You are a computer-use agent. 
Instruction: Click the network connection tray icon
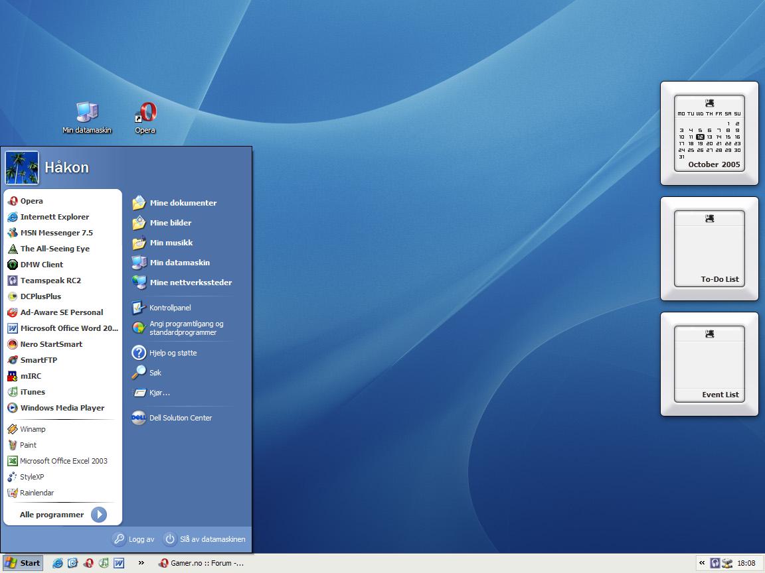point(727,563)
